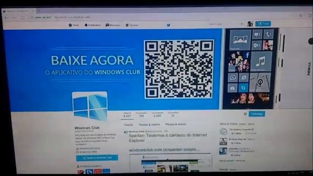The height and width of the screenshot is (176, 313).
Task: Follow the second suggested account
Action: click(236, 143)
